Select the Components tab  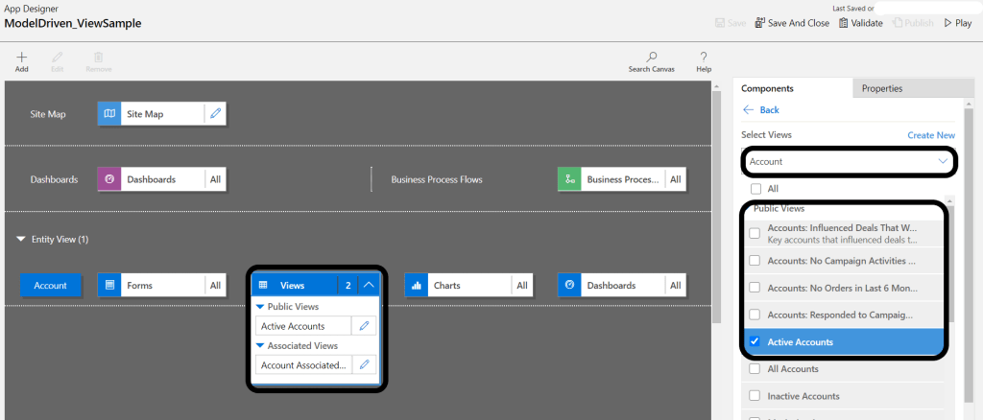767,88
